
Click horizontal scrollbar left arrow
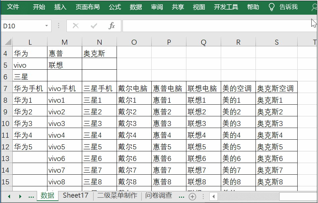point(213,196)
